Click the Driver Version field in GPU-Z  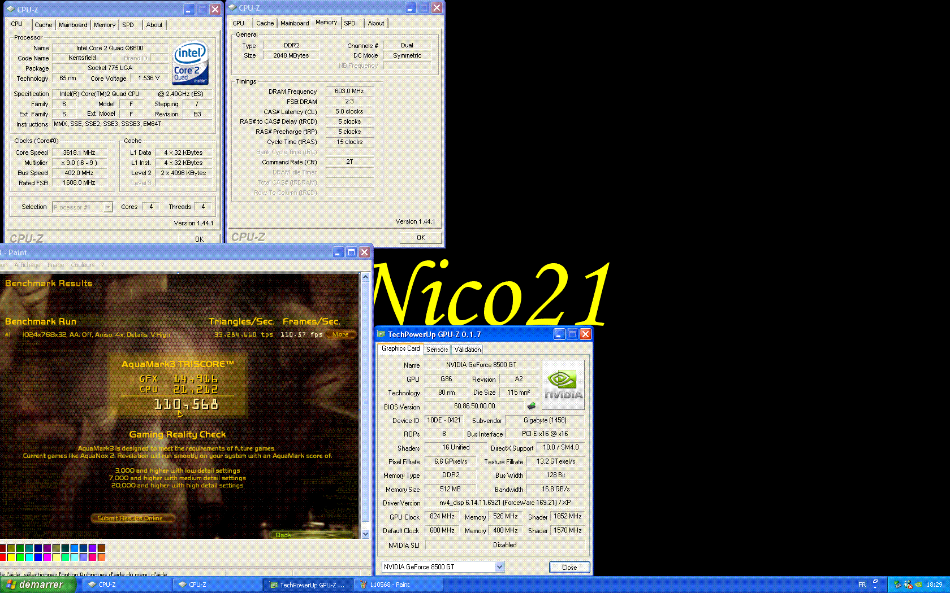(x=505, y=503)
